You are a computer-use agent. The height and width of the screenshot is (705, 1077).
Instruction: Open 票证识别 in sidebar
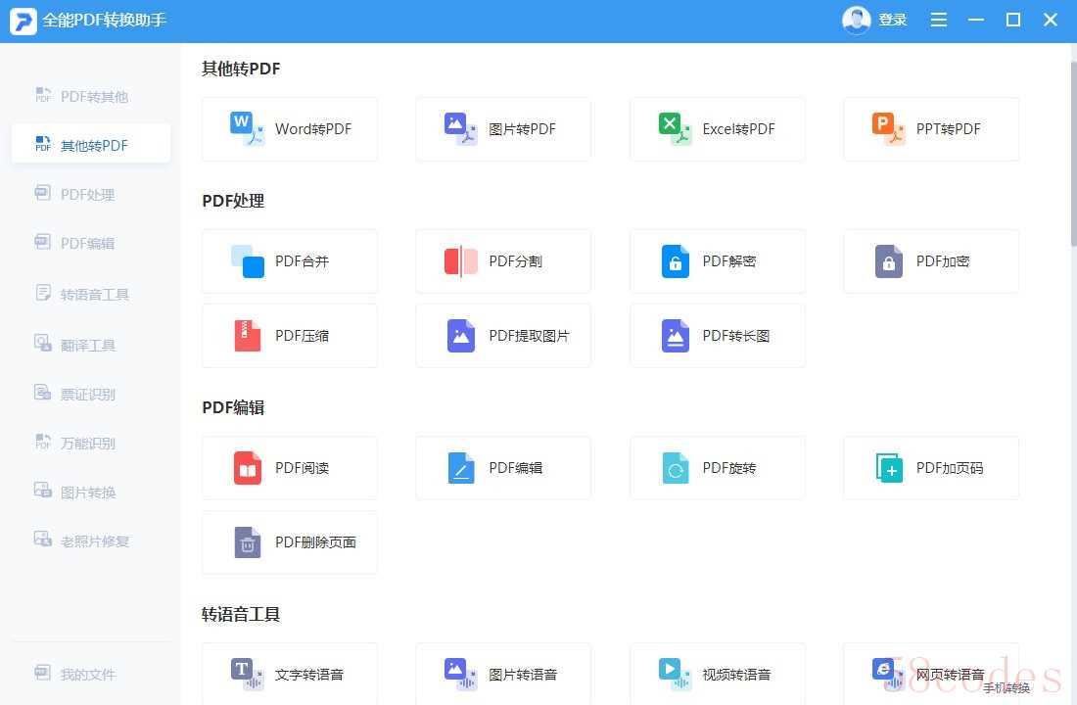91,395
